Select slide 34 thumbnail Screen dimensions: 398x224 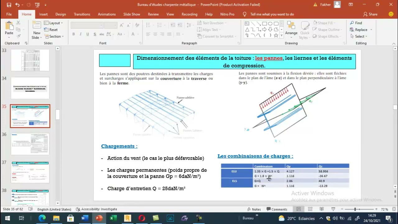(30, 88)
